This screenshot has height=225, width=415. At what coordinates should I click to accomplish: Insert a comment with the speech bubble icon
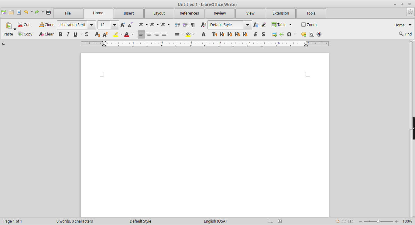coord(304,34)
